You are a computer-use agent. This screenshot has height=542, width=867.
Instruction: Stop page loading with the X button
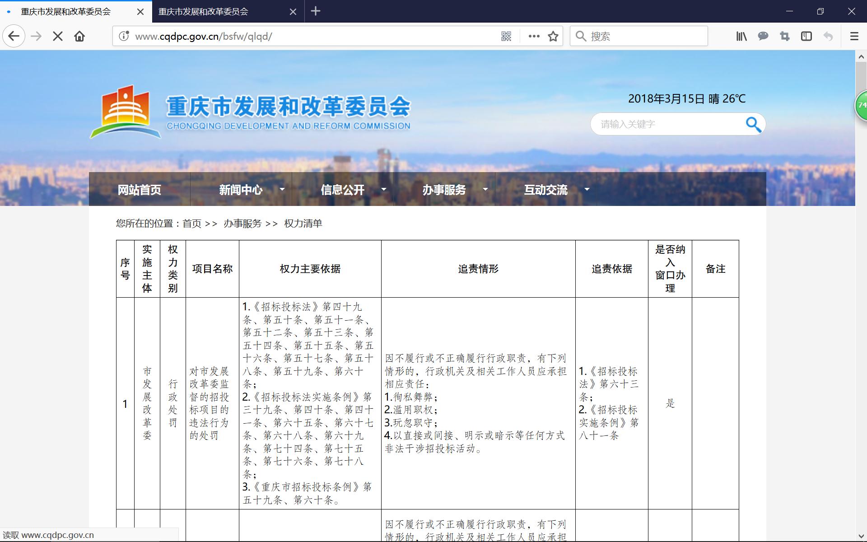pyautogui.click(x=58, y=36)
